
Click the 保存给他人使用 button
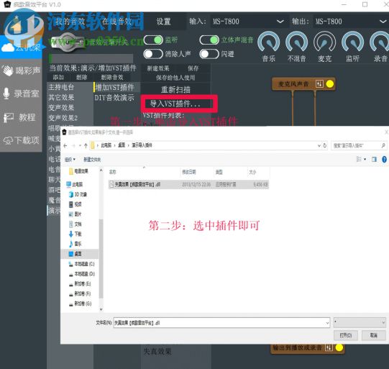[x=175, y=78]
